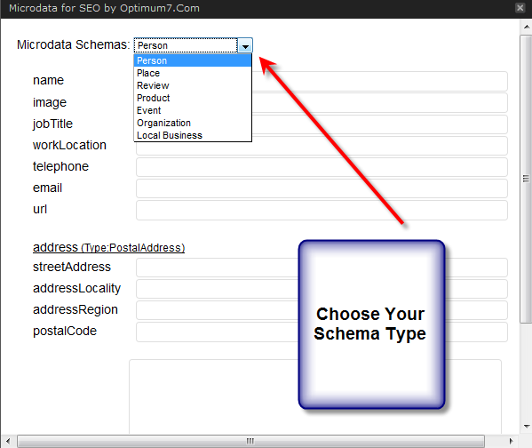Click the postalCode text field
532x448 pixels.
217,332
